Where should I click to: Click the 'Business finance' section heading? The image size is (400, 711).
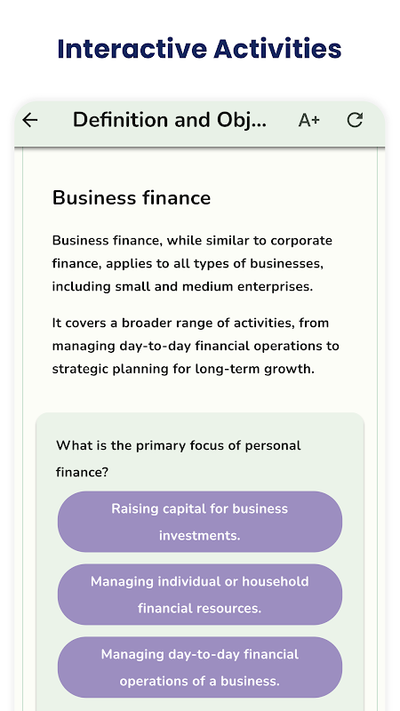pyautogui.click(x=132, y=198)
